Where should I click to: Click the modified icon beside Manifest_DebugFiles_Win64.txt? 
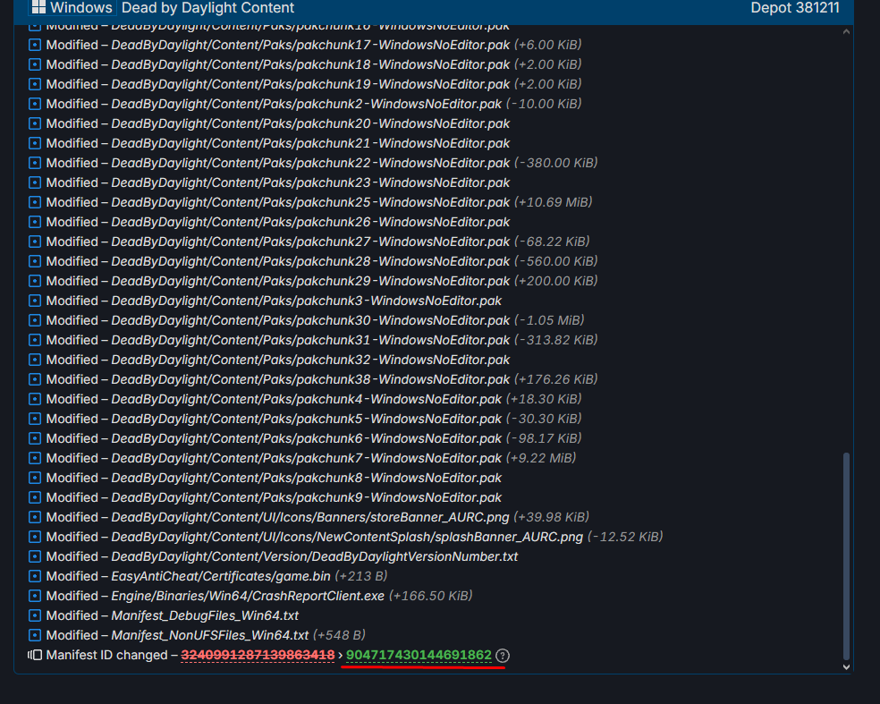point(35,615)
